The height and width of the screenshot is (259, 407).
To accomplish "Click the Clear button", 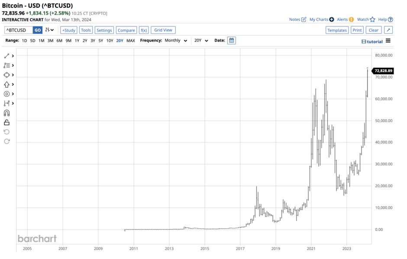I will [x=374, y=30].
